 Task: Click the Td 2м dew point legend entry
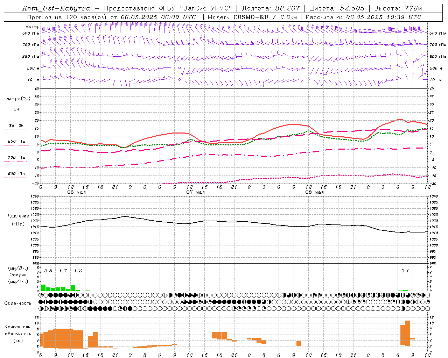tap(16, 125)
